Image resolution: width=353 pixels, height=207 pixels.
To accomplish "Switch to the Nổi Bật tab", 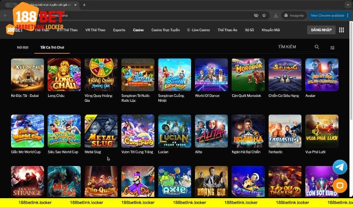I will [x=23, y=47].
